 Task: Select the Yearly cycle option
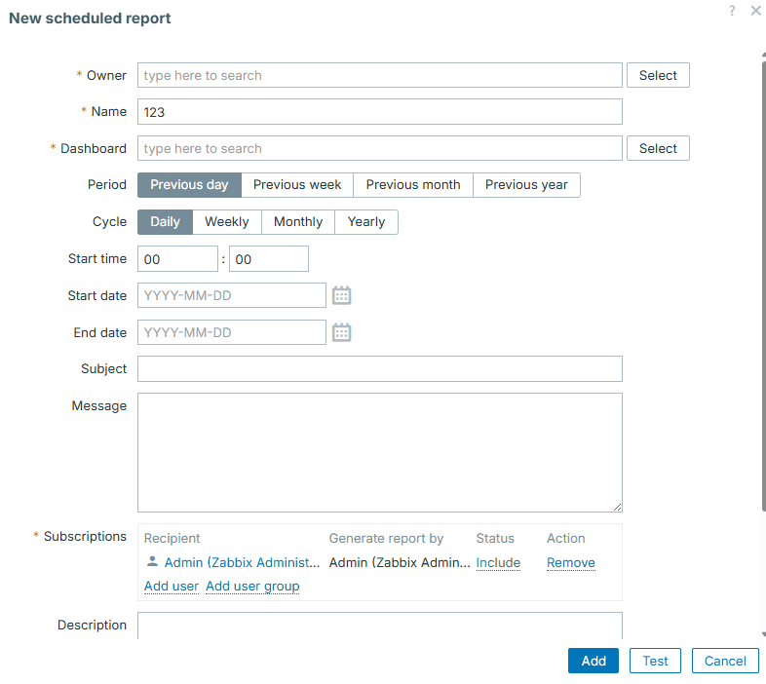click(x=366, y=222)
